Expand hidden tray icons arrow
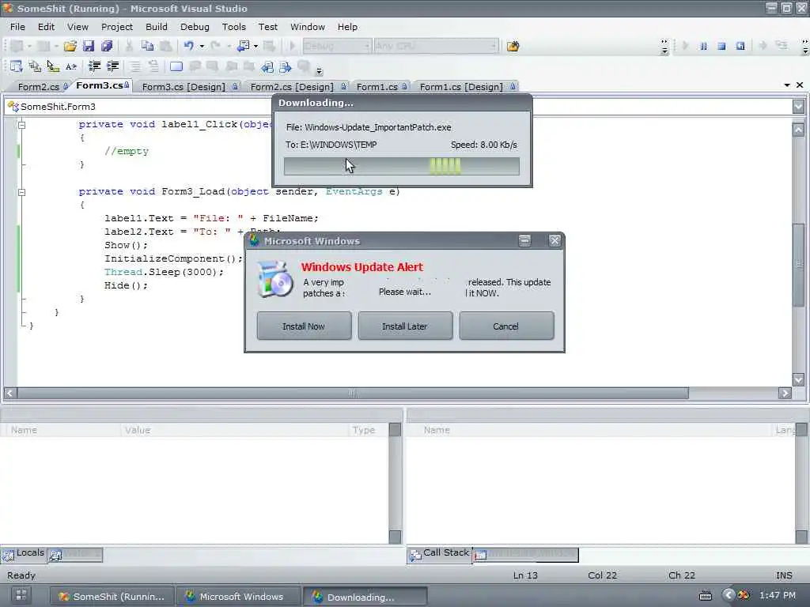The width and height of the screenshot is (810, 607). tap(729, 596)
